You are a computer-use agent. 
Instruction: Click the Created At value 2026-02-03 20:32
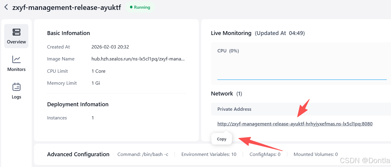point(110,47)
